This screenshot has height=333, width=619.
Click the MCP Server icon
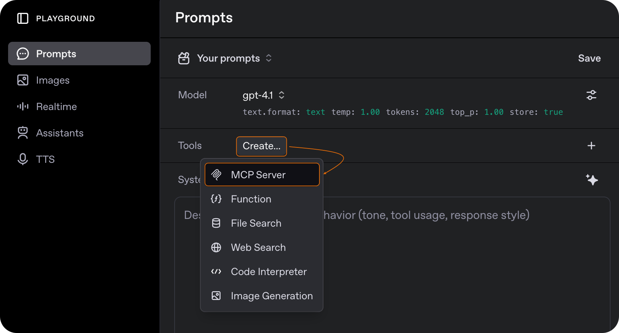tap(216, 175)
